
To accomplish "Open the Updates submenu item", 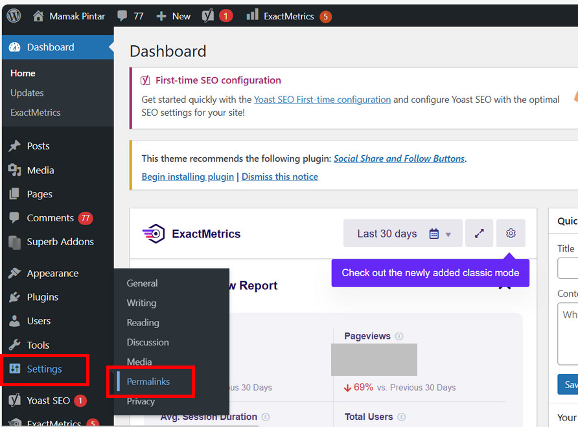I will [27, 93].
